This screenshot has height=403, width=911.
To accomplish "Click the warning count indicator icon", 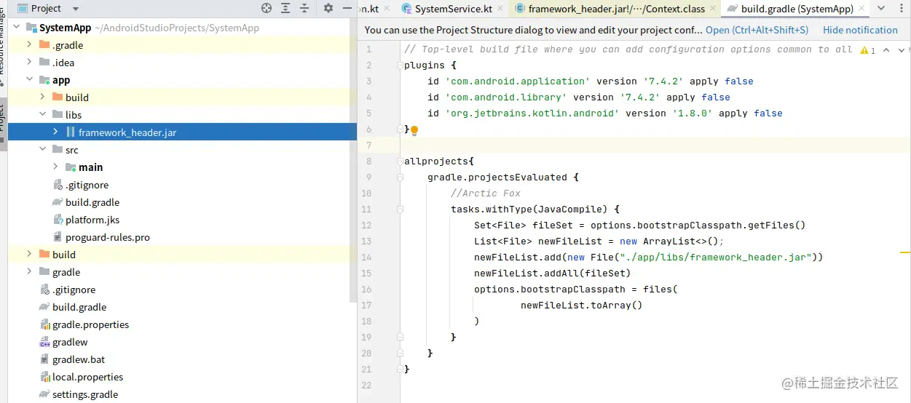I will click(868, 50).
